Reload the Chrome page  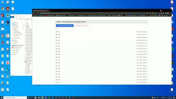point(38,13)
